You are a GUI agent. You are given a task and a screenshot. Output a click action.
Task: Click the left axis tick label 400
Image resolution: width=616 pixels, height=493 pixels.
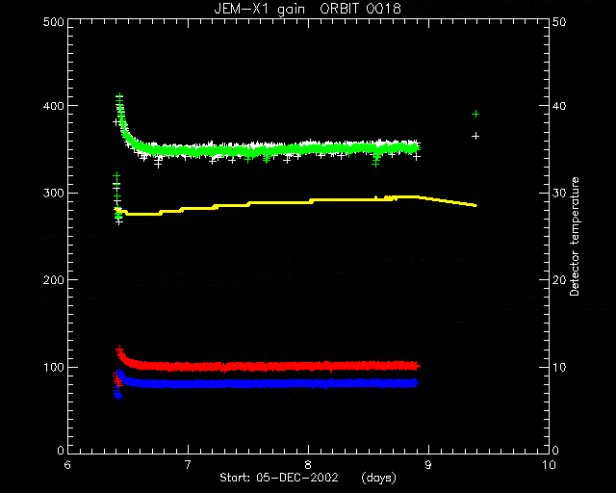pos(54,106)
